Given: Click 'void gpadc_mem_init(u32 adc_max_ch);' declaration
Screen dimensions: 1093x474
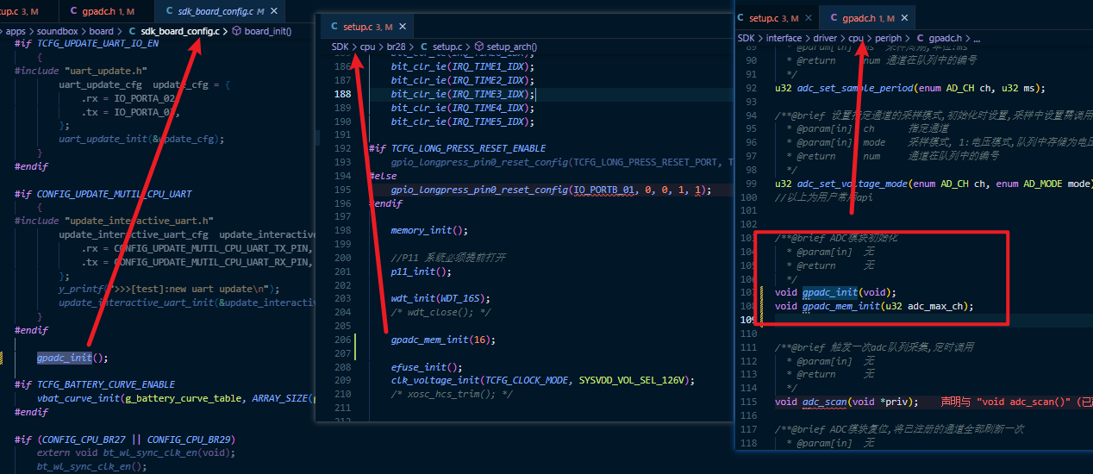Looking at the screenshot, I should point(874,306).
